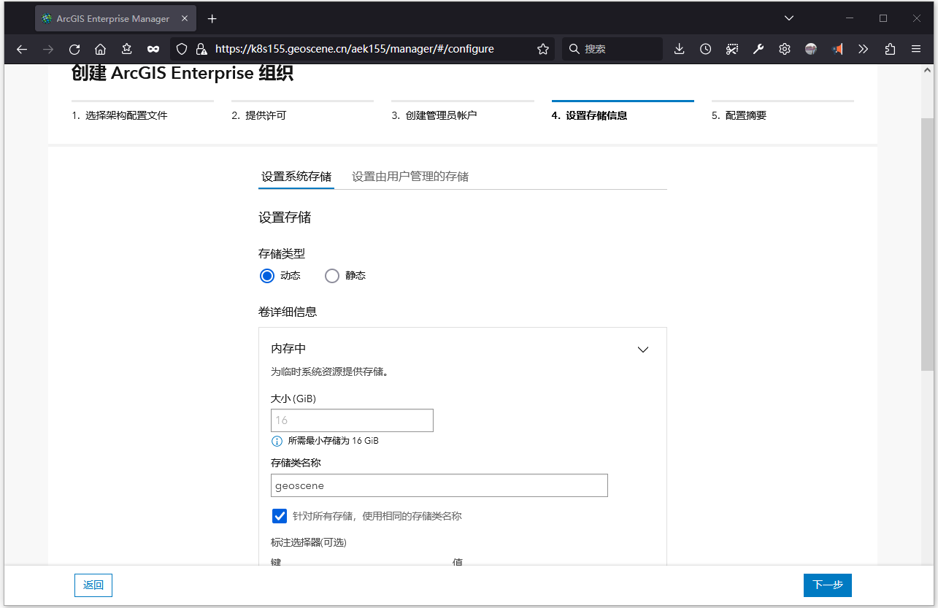Click the padlock site security icon
This screenshot has height=608, width=938.
201,49
